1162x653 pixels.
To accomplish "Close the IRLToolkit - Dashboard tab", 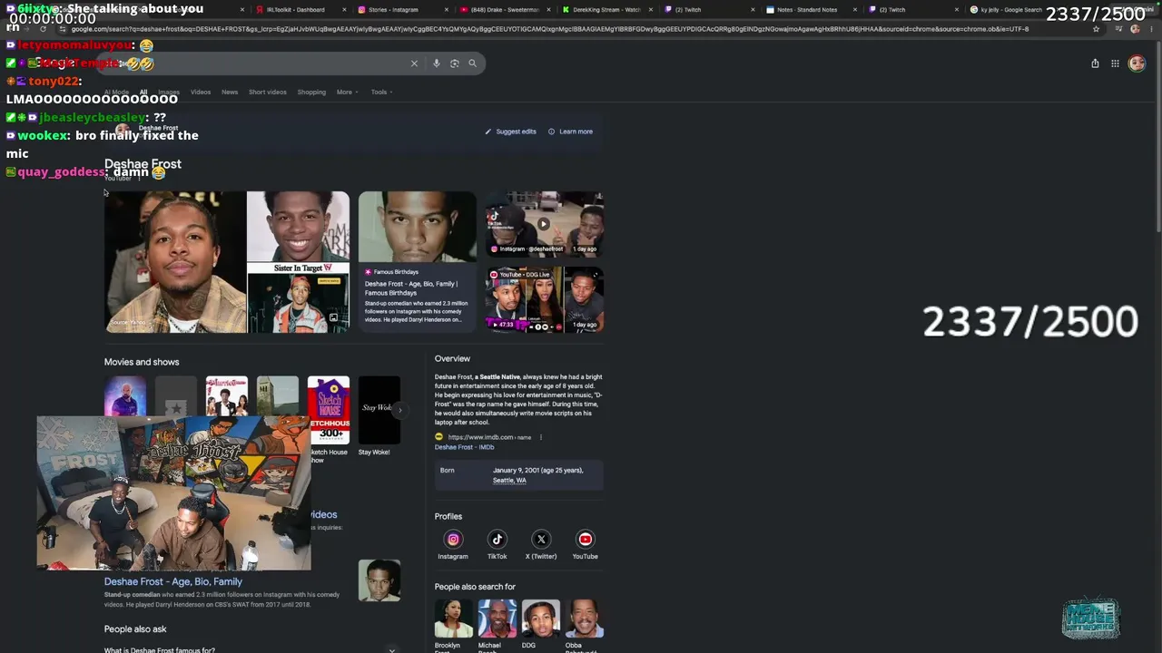I will (x=344, y=10).
